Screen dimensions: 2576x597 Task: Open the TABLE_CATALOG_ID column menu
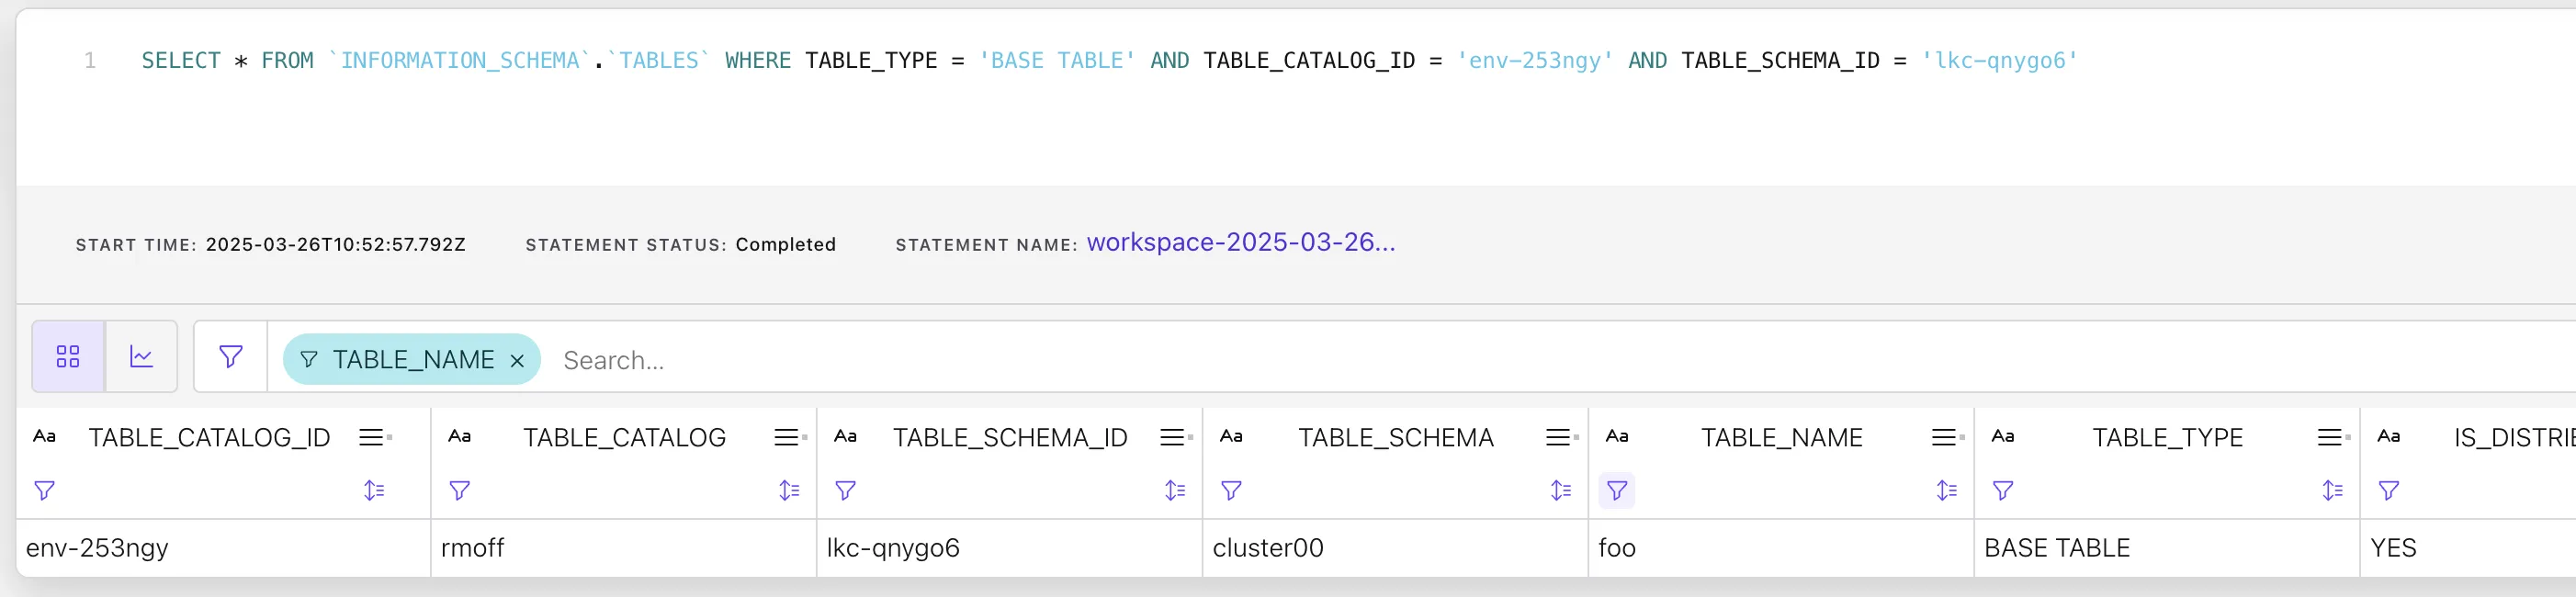tap(373, 438)
